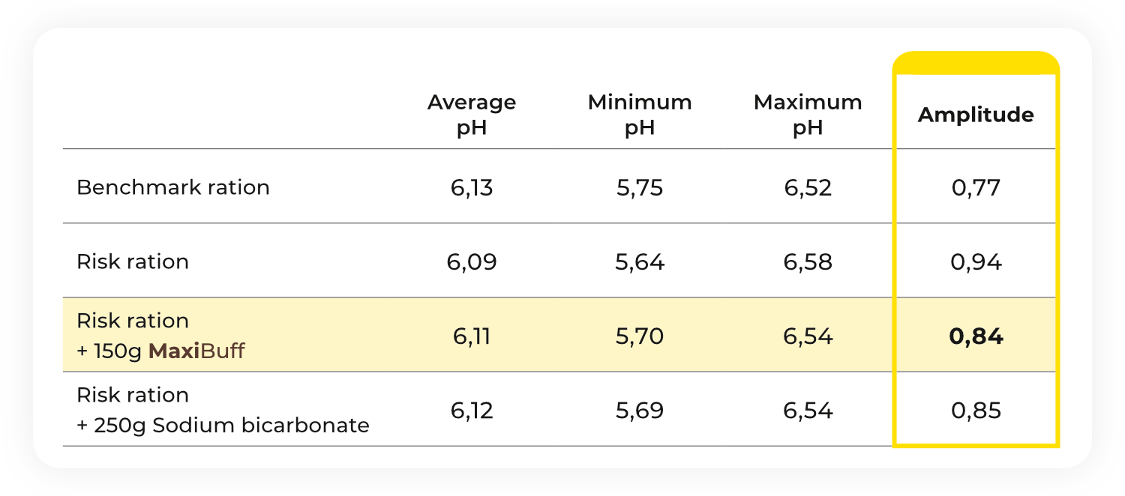1125x496 pixels.
Task: Select the Amplitude column header
Action: pyautogui.click(x=976, y=115)
